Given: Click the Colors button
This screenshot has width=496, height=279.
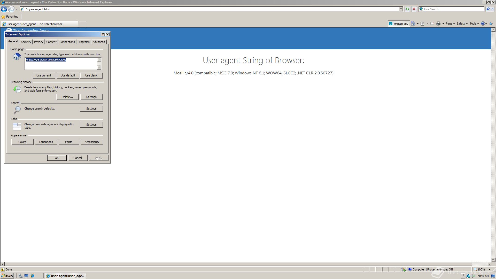Looking at the screenshot, I should (x=22, y=142).
